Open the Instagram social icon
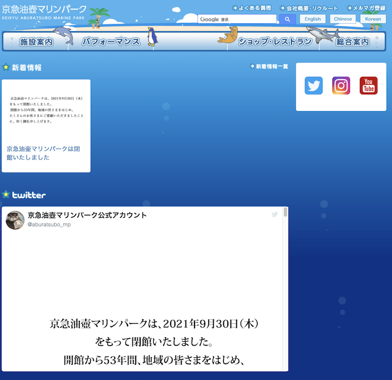Screen dimensions: 392x380 341,85
